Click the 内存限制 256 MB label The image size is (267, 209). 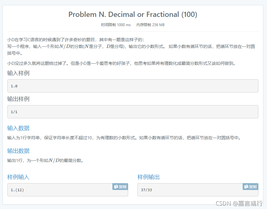pyautogui.click(x=151, y=25)
